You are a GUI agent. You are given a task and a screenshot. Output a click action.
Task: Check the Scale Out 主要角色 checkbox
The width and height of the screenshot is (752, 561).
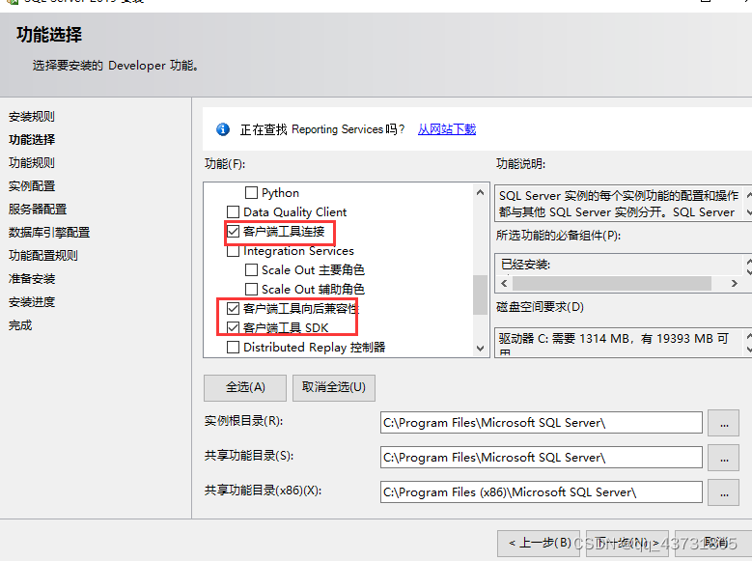[x=251, y=269]
